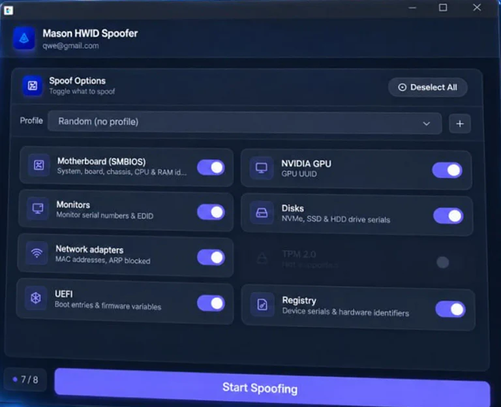Click the Start Spoofing button
Viewport: 501px width, 407px height.
coord(272,387)
